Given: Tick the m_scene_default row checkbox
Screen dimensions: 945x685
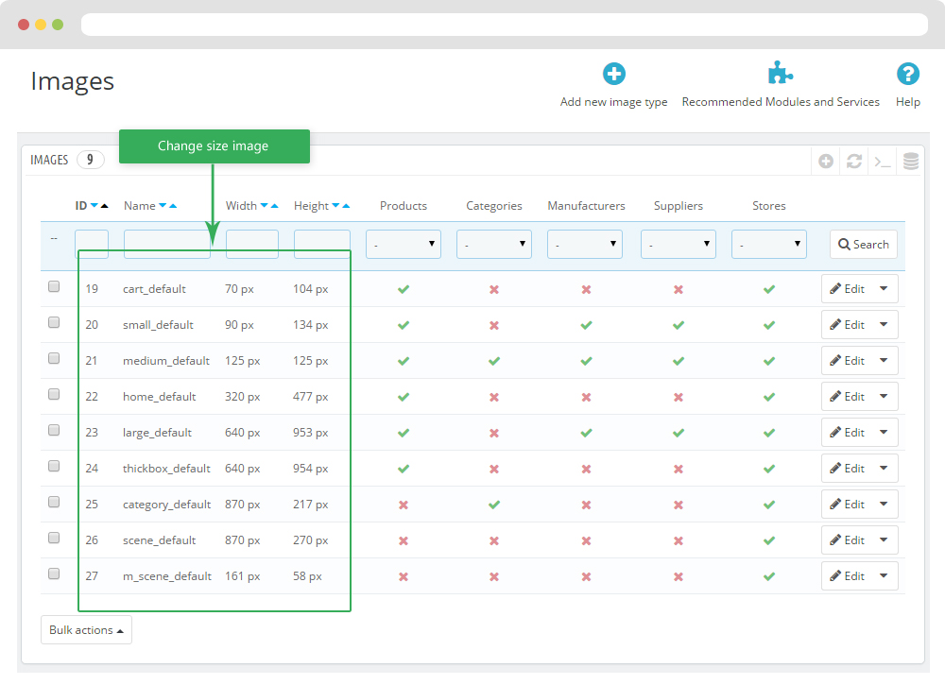Looking at the screenshot, I should [54, 574].
